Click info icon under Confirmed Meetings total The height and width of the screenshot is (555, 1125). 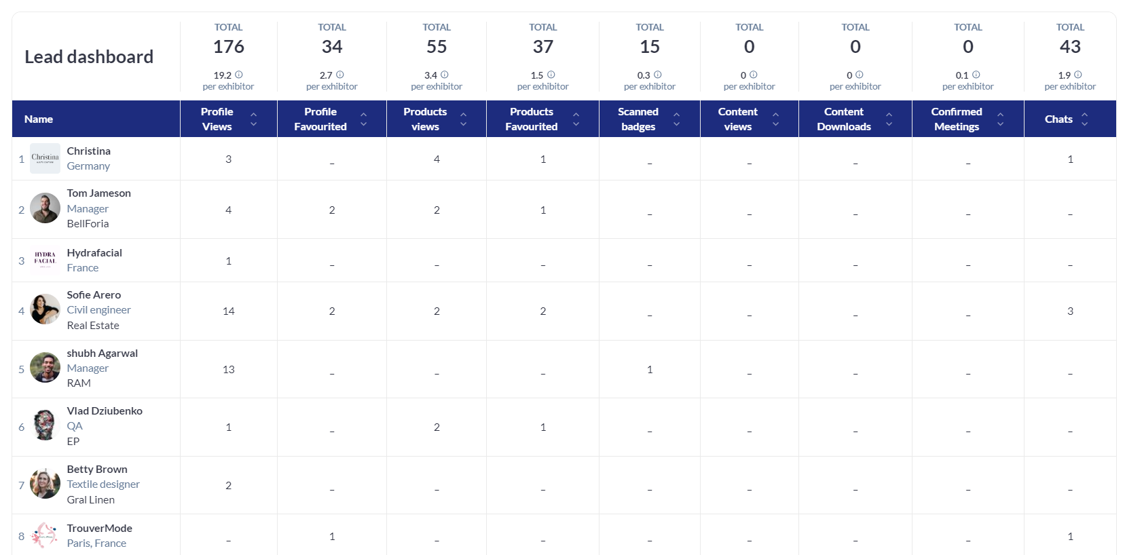[x=976, y=75]
